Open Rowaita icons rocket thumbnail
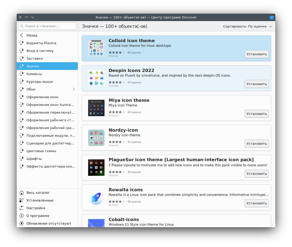The width and height of the screenshot is (292, 247). coord(96,197)
